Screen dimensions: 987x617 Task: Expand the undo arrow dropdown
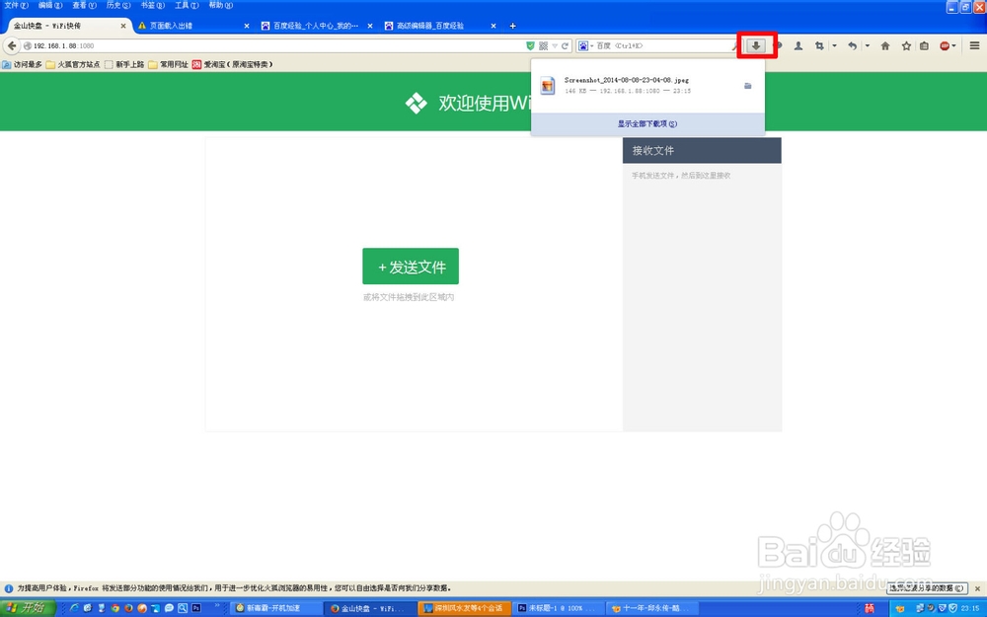coord(867,46)
